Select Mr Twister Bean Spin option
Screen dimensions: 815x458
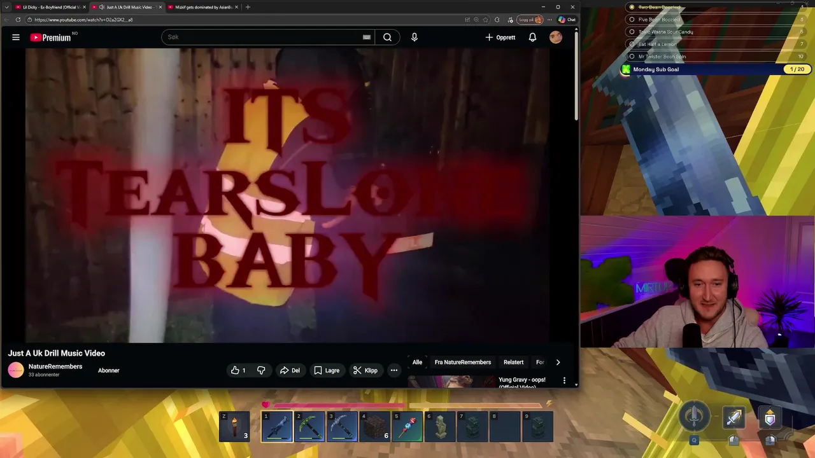632,57
